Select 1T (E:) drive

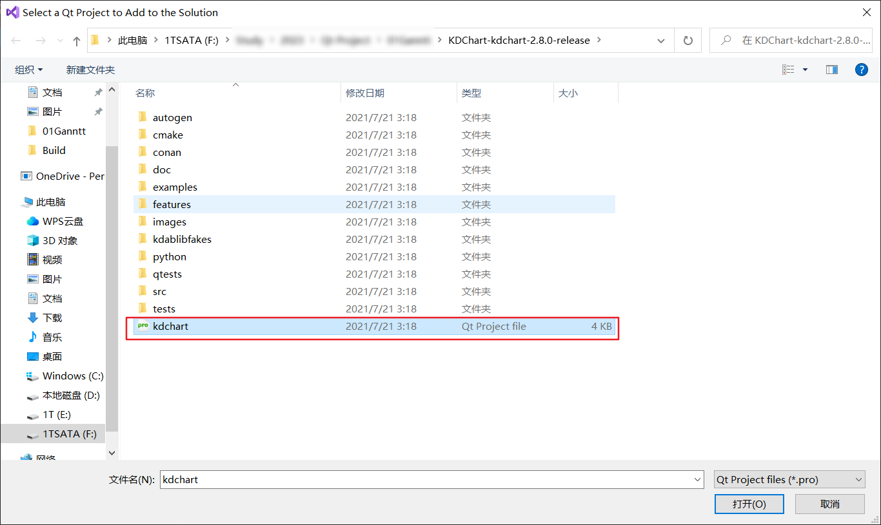click(56, 414)
